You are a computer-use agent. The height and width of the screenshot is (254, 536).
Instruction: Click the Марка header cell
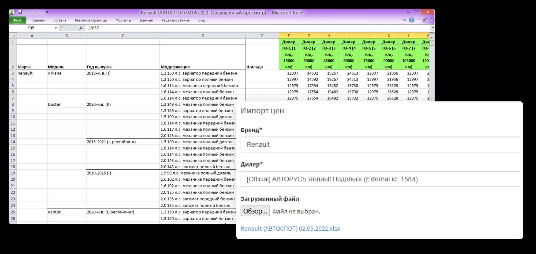tap(32, 57)
